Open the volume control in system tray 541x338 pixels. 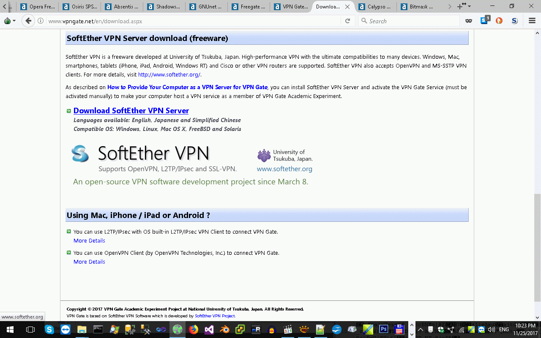click(x=491, y=330)
